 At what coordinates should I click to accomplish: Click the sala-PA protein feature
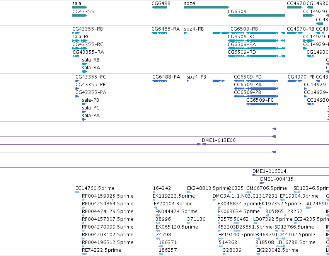[x=84, y=119]
